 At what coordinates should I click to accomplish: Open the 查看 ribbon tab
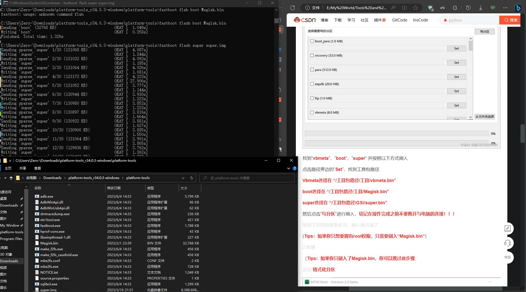tap(38, 168)
